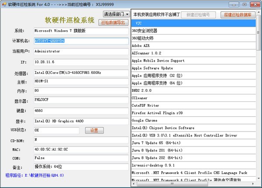Click the 硬盘 field showing 466G
This screenshot has height=188, width=262.
tap(81, 111)
